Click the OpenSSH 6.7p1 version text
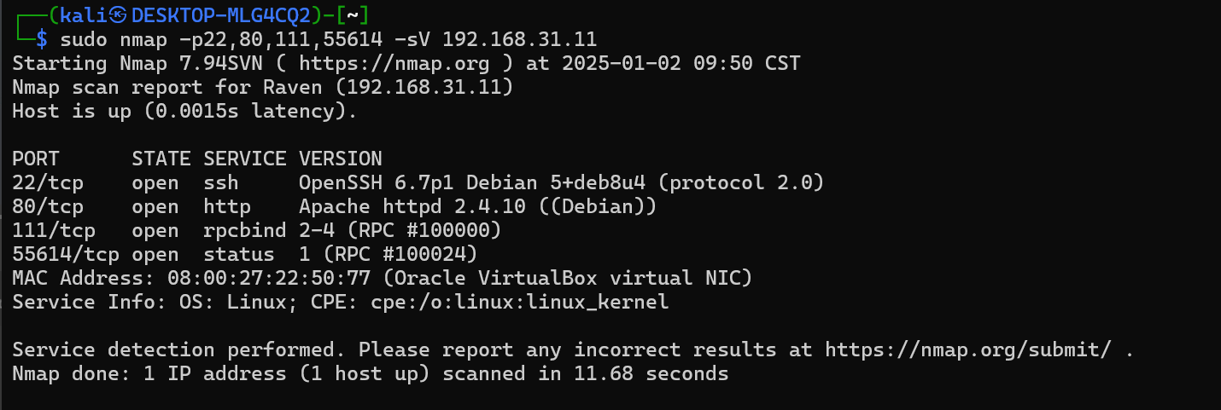 370,182
